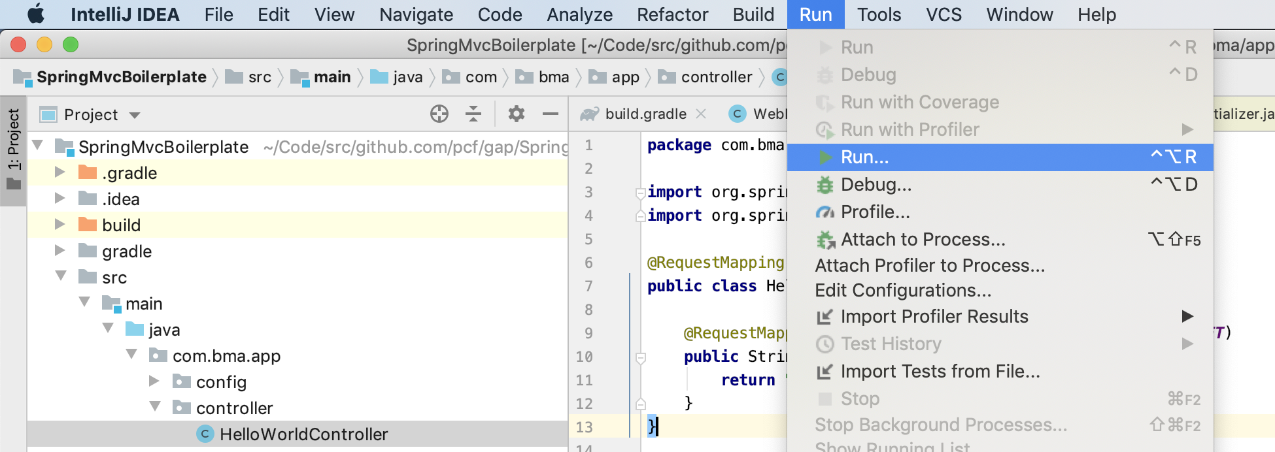Image resolution: width=1275 pixels, height=452 pixels.
Task: Click the Attach to Process bug icon
Action: coord(826,240)
